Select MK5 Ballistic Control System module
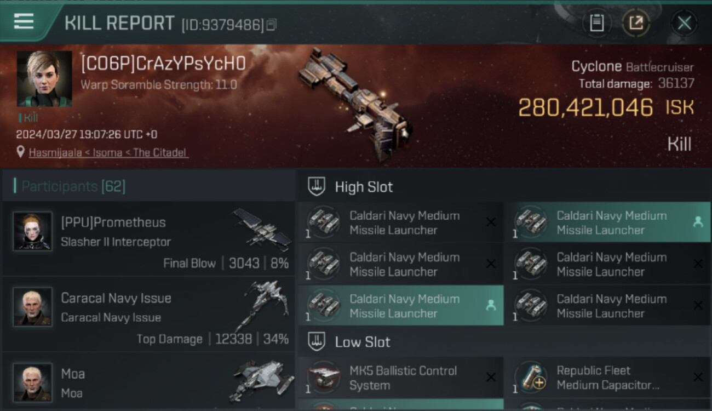The width and height of the screenshot is (712, 411). click(x=401, y=378)
